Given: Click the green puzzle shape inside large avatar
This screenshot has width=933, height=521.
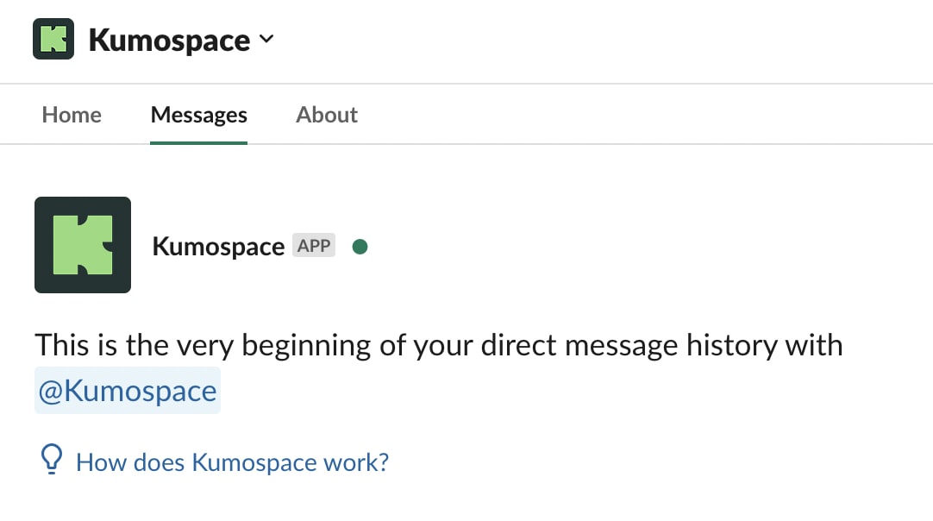Looking at the screenshot, I should (83, 245).
